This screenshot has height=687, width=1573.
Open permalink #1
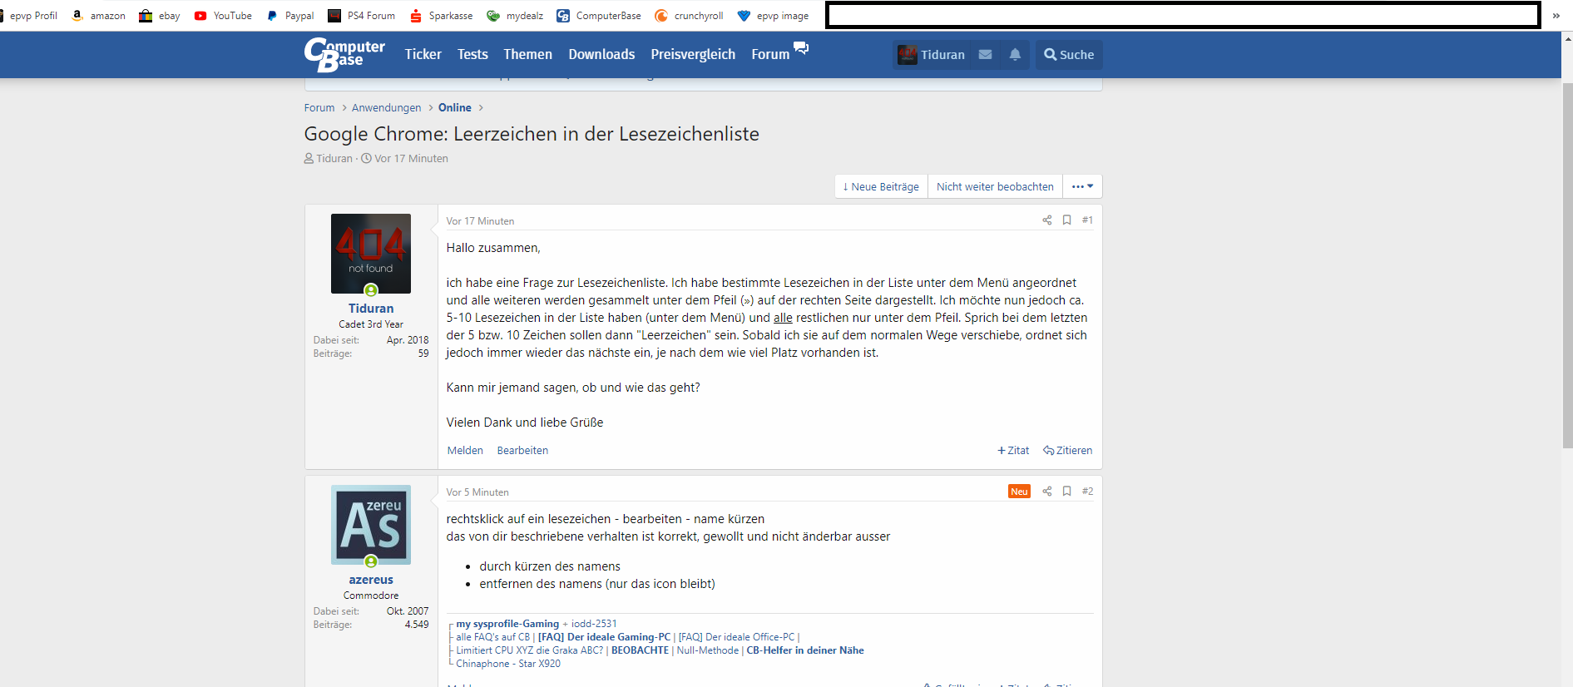point(1087,220)
